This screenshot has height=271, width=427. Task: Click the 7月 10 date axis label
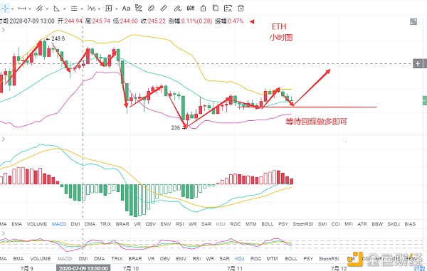pyautogui.click(x=131, y=268)
